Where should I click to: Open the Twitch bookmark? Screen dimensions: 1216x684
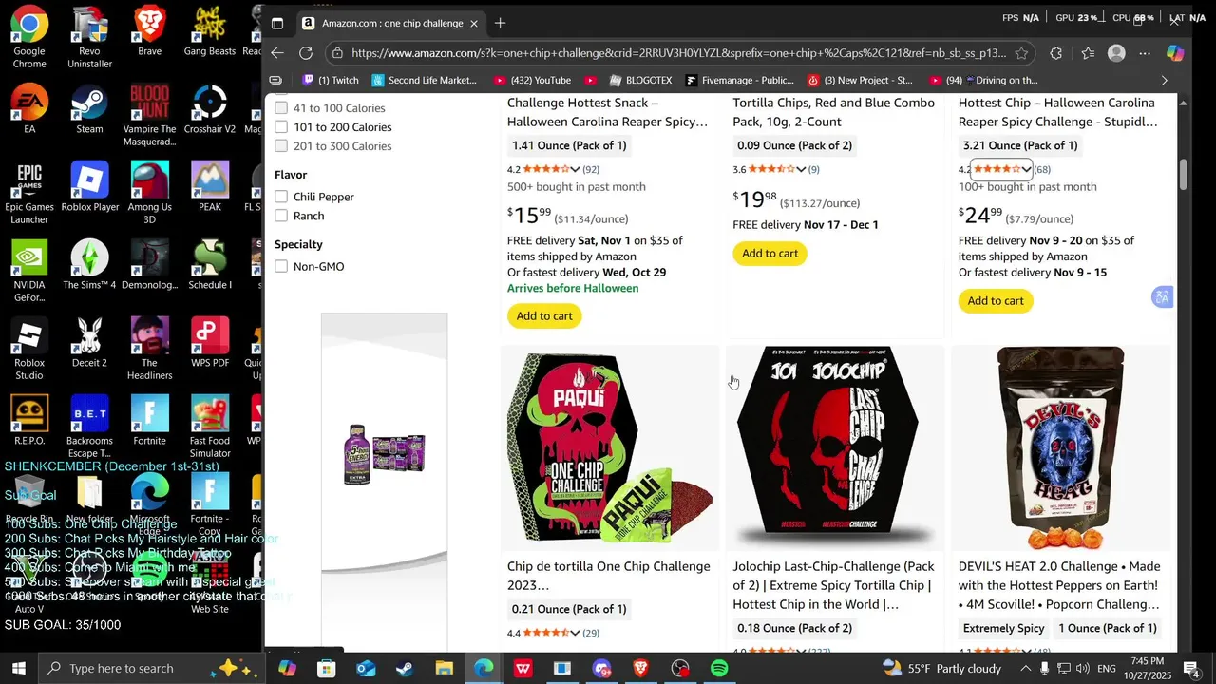coord(330,81)
